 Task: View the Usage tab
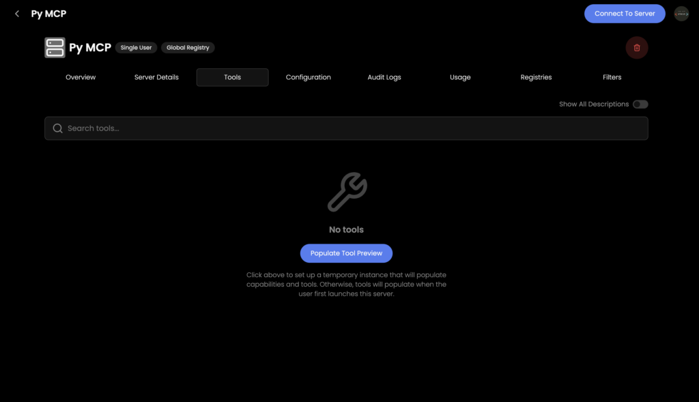pyautogui.click(x=460, y=77)
